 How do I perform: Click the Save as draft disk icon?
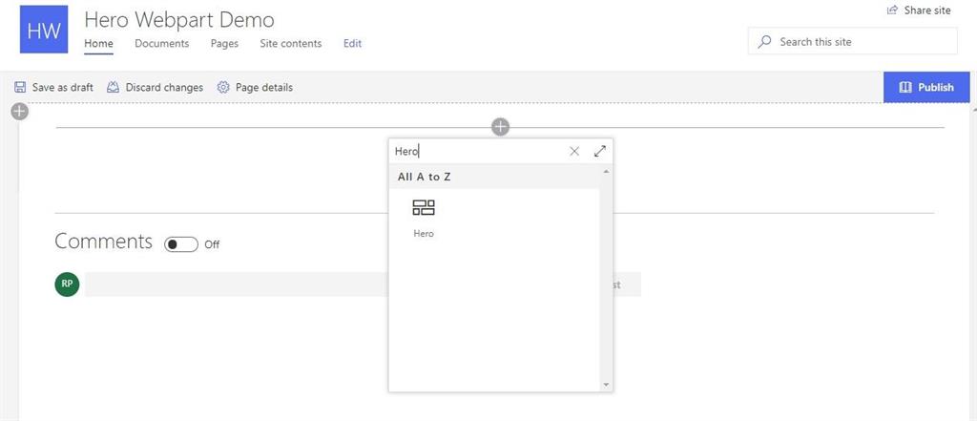[20, 87]
